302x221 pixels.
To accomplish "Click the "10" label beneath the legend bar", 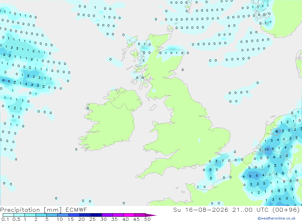I will [x=60, y=219].
